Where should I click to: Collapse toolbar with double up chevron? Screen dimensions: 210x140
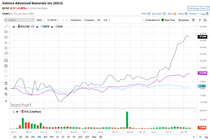click(x=200, y=20)
